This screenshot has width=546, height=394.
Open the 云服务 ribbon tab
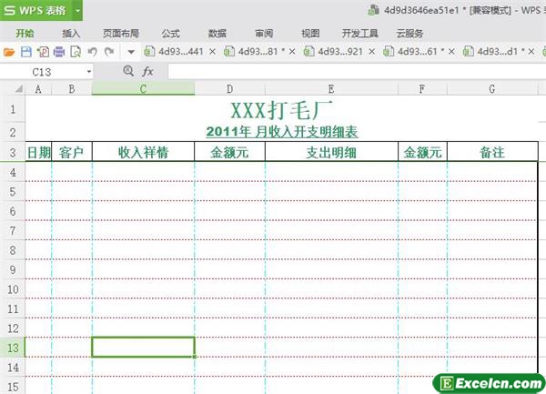pyautogui.click(x=409, y=34)
